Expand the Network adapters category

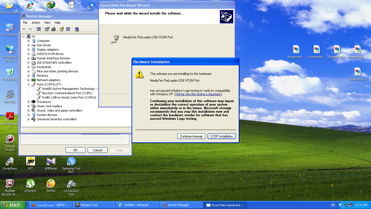point(28,80)
